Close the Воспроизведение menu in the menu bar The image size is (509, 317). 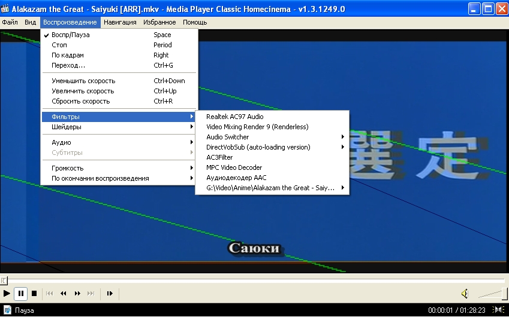(x=70, y=22)
